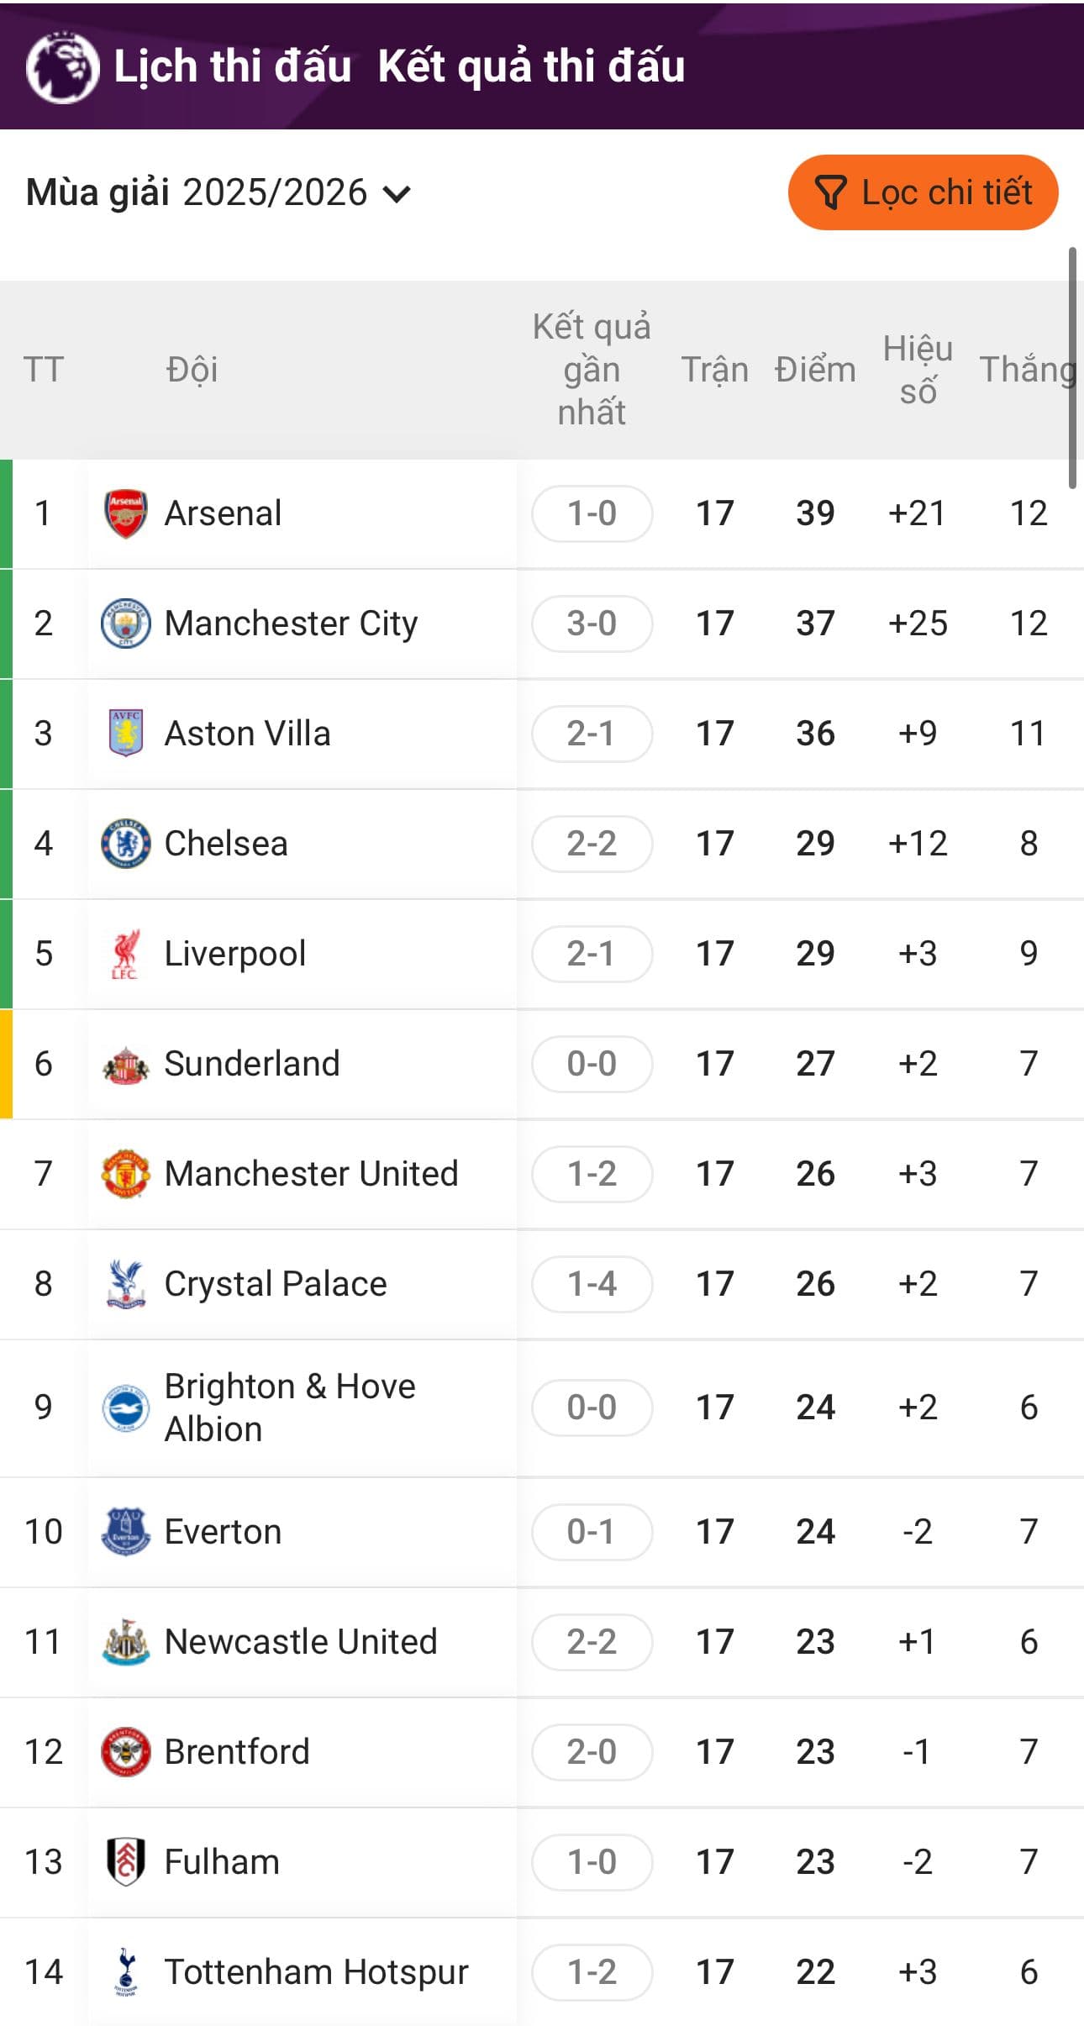Click the Manchester United club crest
The height and width of the screenshot is (2026, 1084).
125,1174
